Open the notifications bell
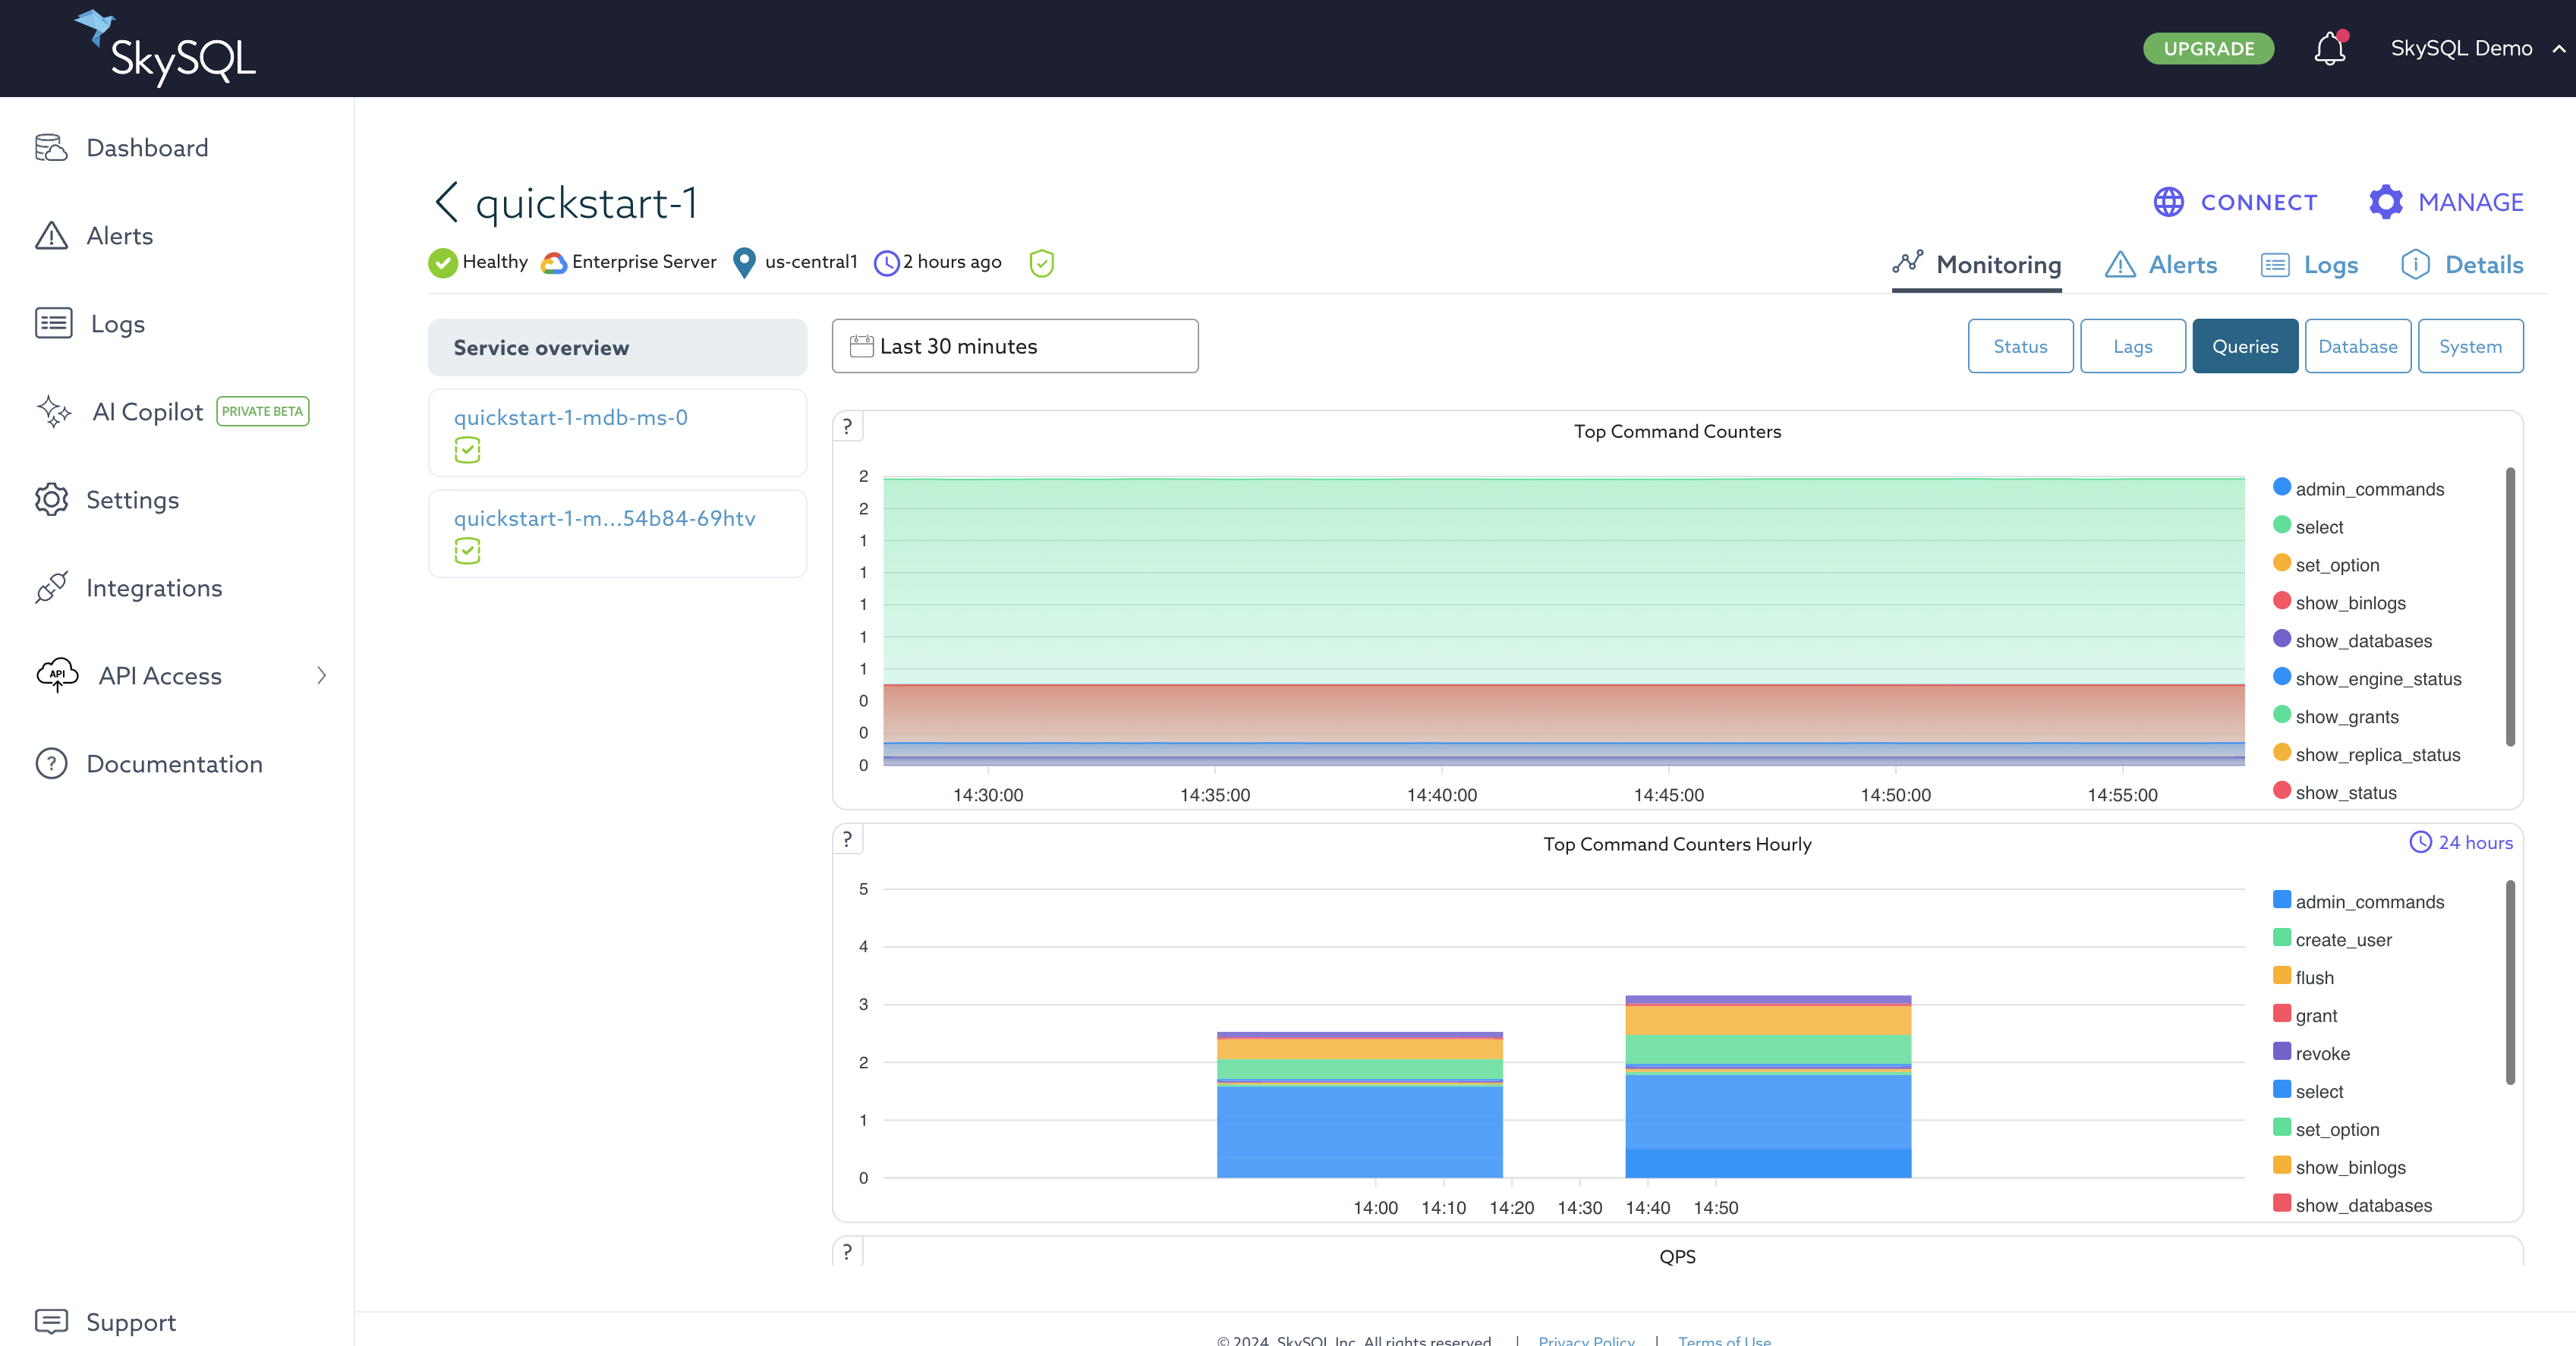 click(2329, 48)
